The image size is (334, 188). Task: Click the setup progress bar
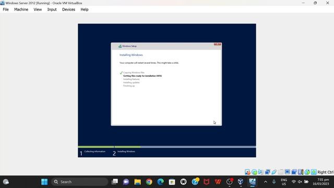(x=167, y=147)
